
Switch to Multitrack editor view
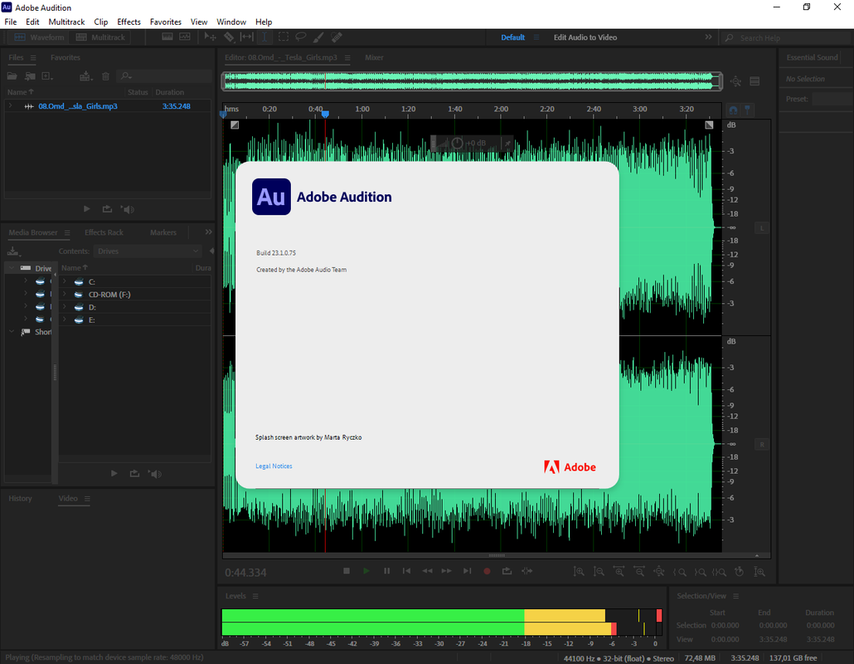click(x=101, y=37)
